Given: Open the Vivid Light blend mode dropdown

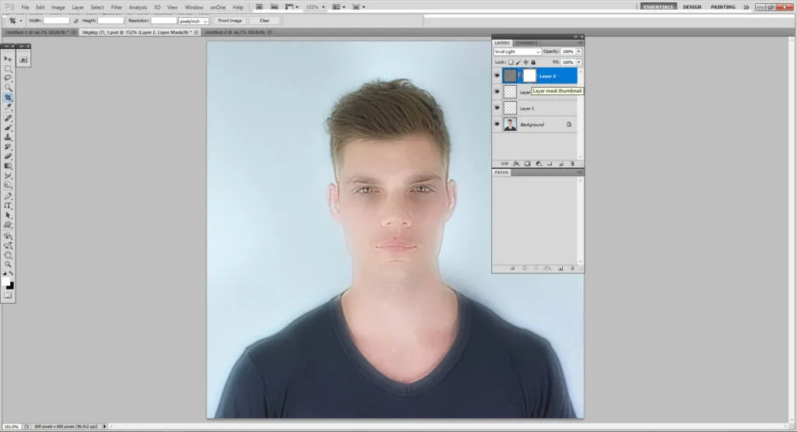Looking at the screenshot, I should tap(518, 52).
